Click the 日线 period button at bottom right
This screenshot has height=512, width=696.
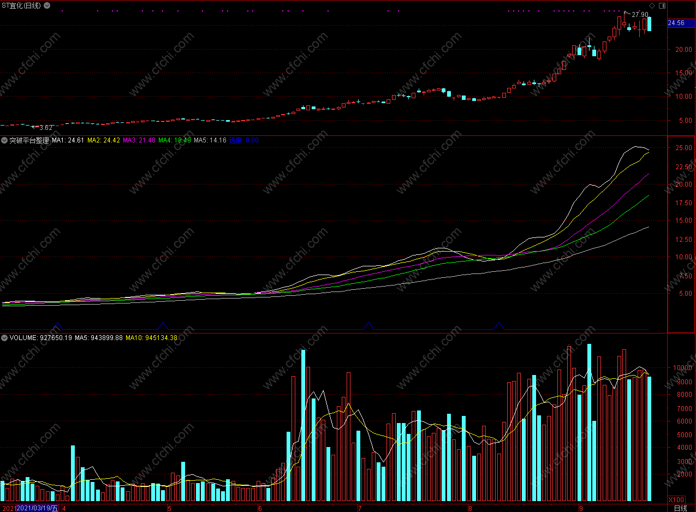680,508
